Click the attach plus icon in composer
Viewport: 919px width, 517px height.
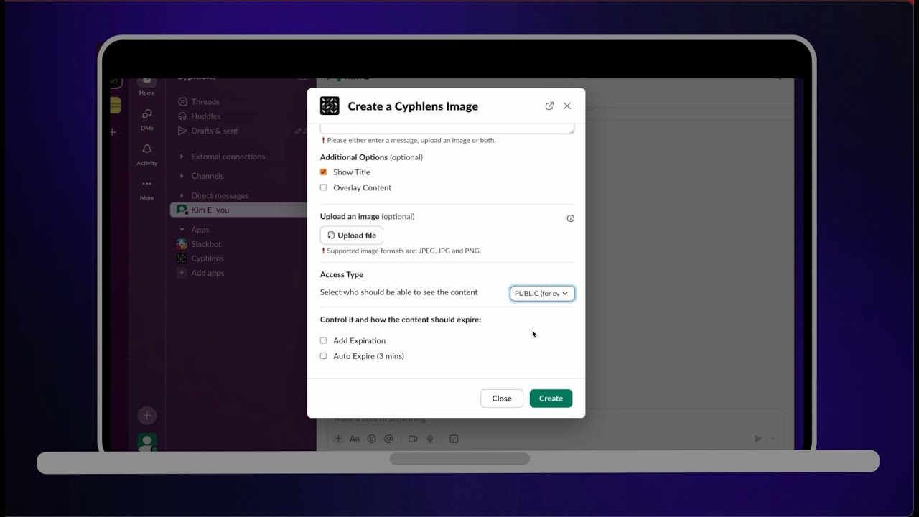(338, 439)
